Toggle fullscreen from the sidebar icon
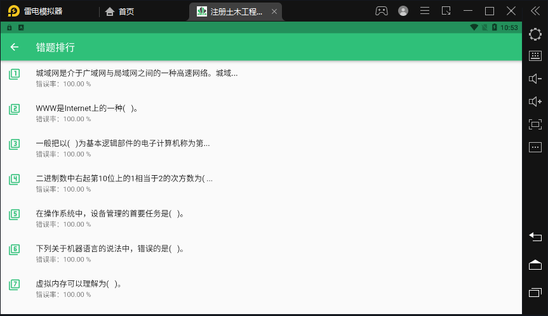548x316 pixels. coord(535,124)
